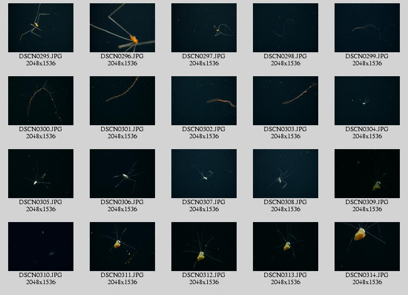Select the DSCN0296.JPG thumbnail image
The image size is (408, 295).
(122, 28)
